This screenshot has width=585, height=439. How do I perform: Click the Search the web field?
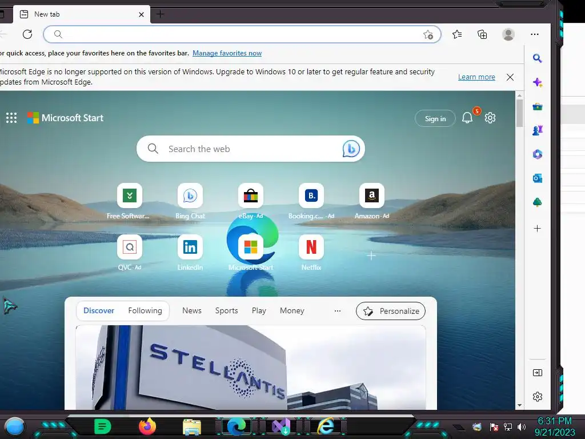250,149
